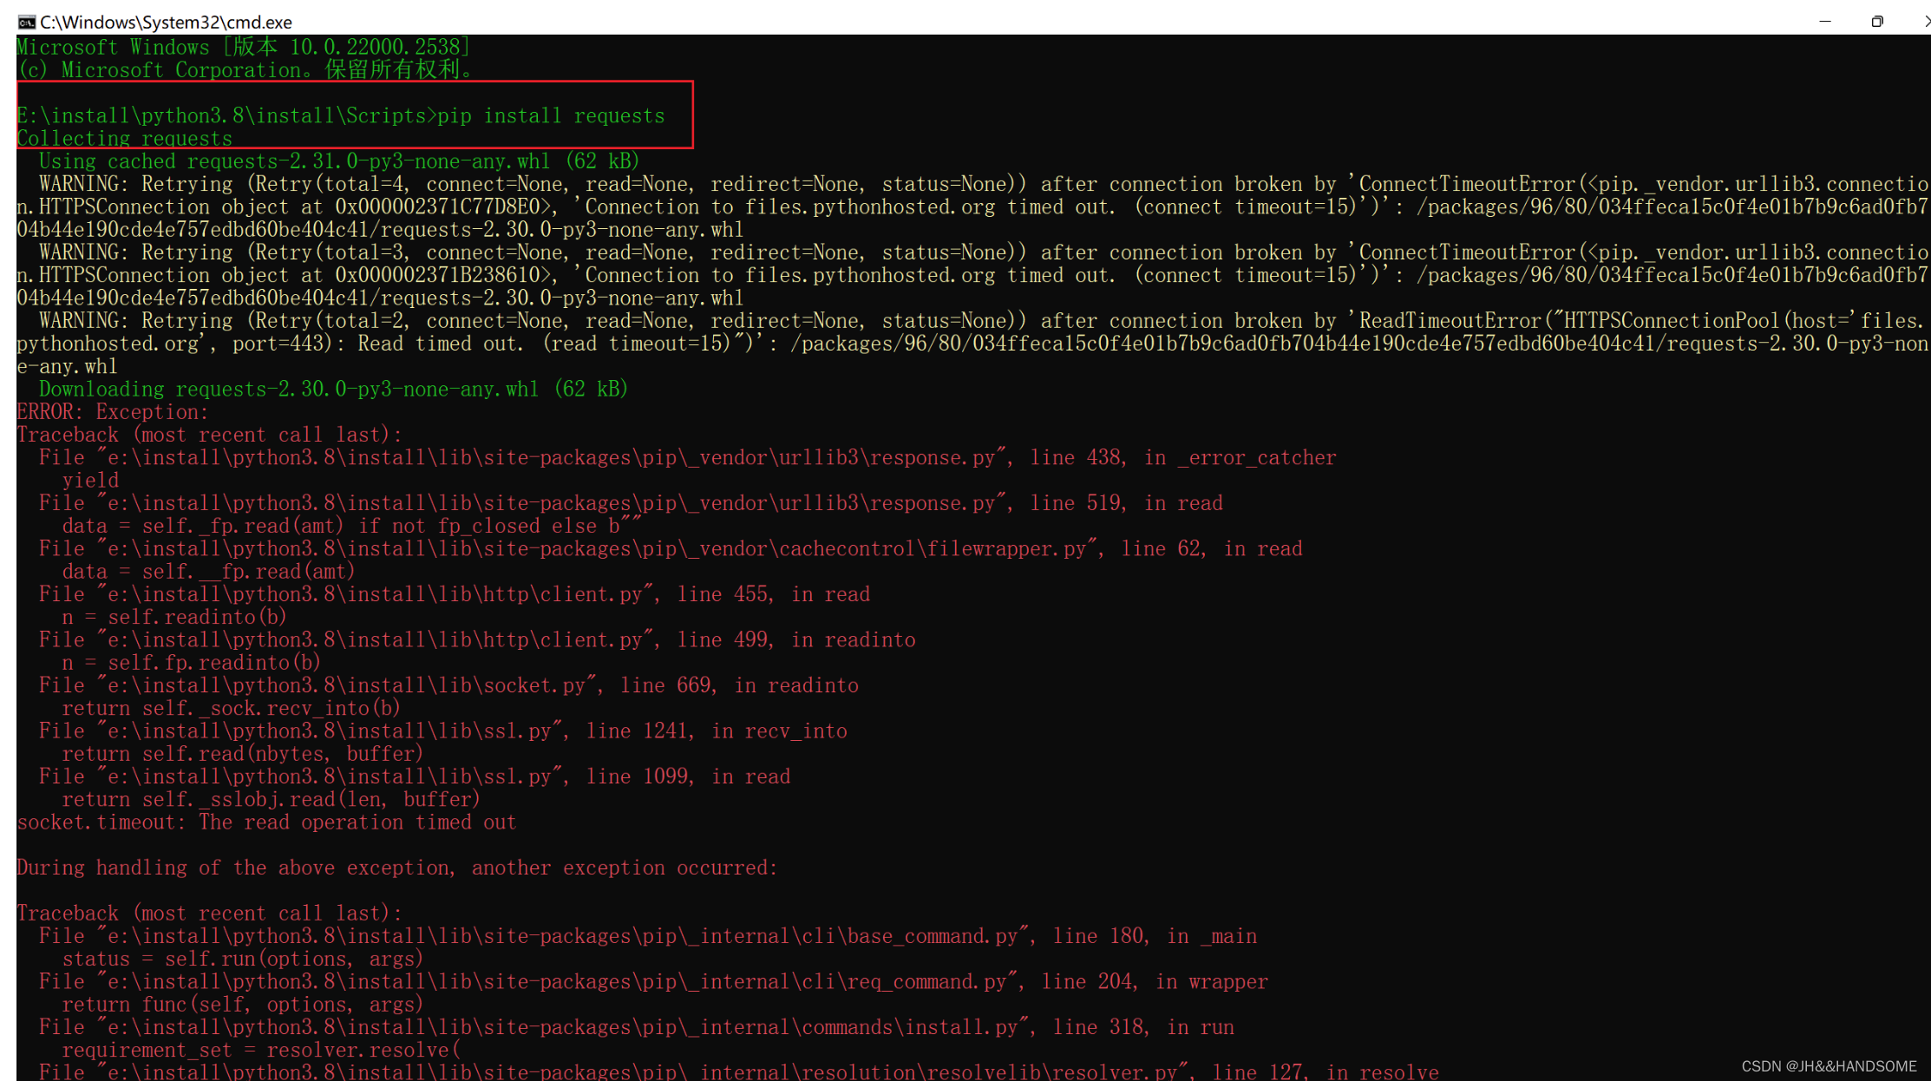Click the base_command.py line 180 _main entry

[648, 936]
